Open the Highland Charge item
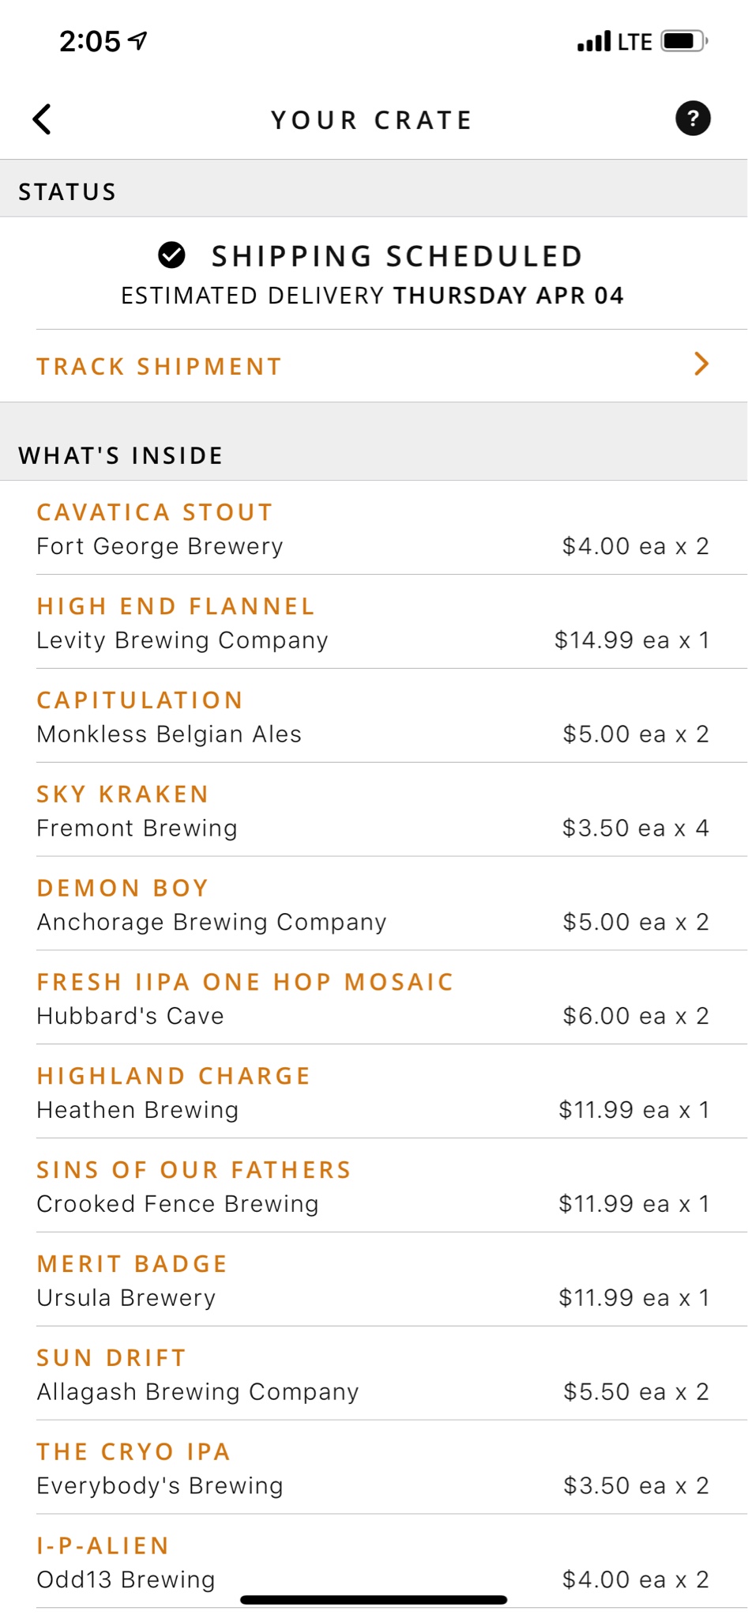The height and width of the screenshot is (1619, 748). coord(374,1093)
